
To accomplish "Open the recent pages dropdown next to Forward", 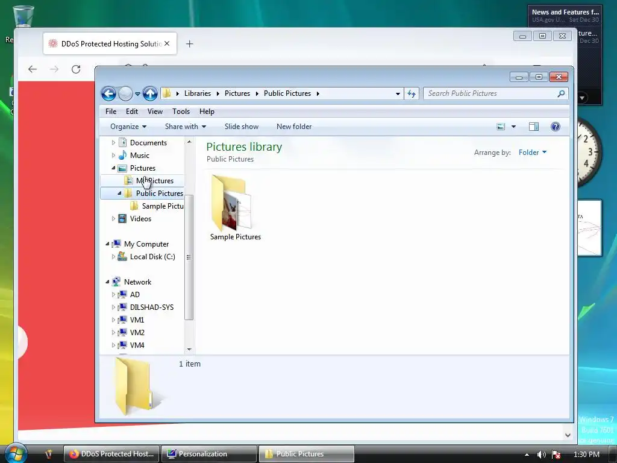I will pos(137,93).
